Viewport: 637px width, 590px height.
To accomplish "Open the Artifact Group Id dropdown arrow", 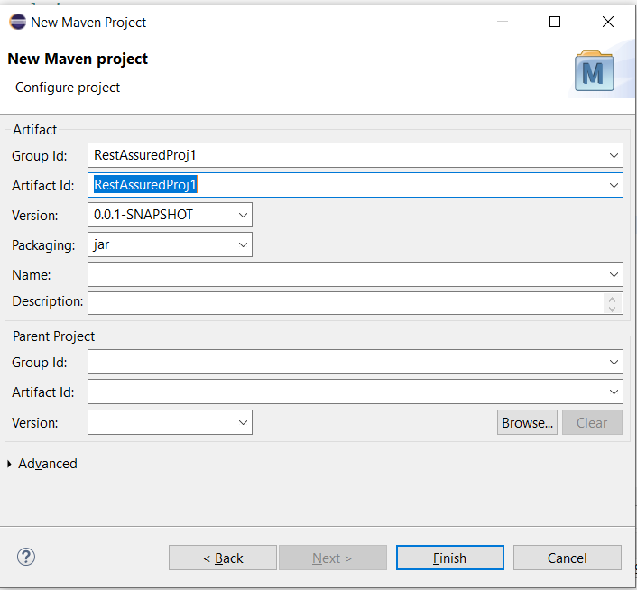I will coord(614,155).
